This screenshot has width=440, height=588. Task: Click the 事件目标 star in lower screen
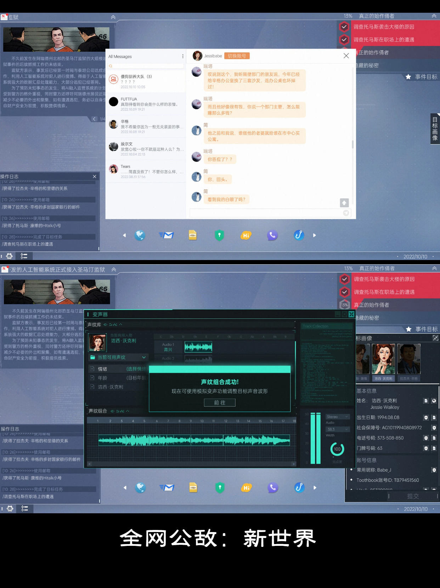408,329
